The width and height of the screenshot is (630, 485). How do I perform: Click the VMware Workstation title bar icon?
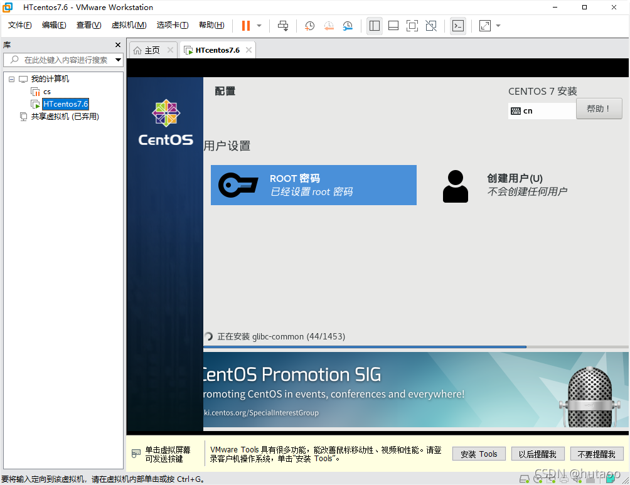(8, 8)
